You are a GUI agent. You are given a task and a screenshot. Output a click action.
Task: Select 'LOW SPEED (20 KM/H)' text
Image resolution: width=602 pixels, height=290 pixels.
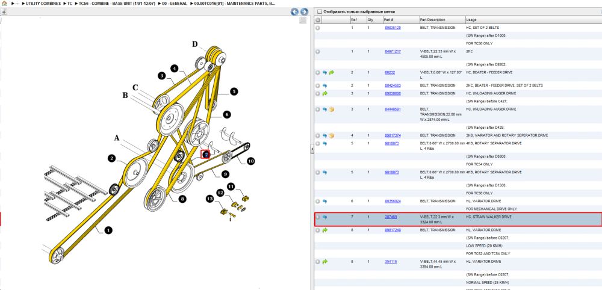pos(484,246)
